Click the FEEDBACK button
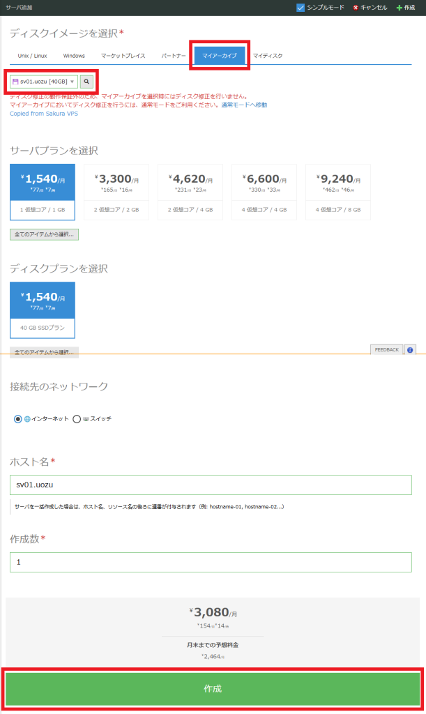 click(x=387, y=349)
